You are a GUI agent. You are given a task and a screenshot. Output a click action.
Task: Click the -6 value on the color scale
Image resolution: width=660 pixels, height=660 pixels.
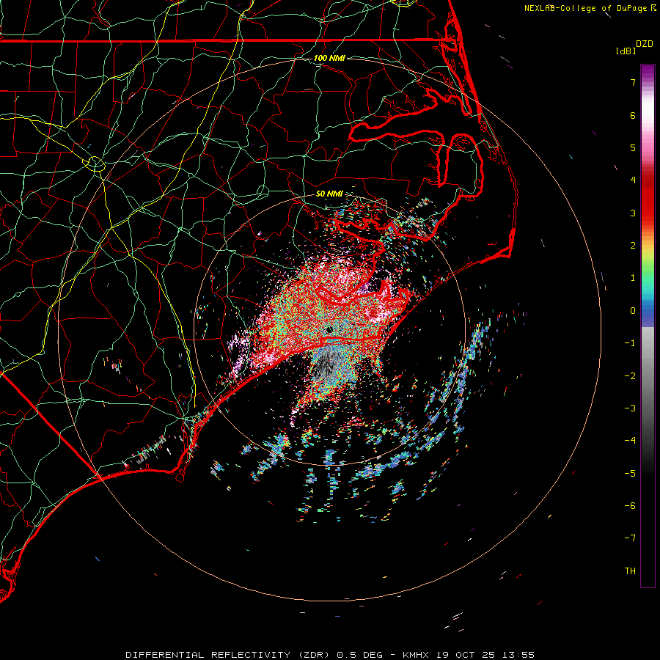[630, 506]
